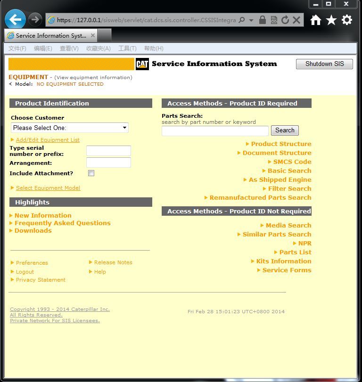This screenshot has width=362, height=382.
Task: Click the address bar URL text
Action: pyautogui.click(x=146, y=20)
